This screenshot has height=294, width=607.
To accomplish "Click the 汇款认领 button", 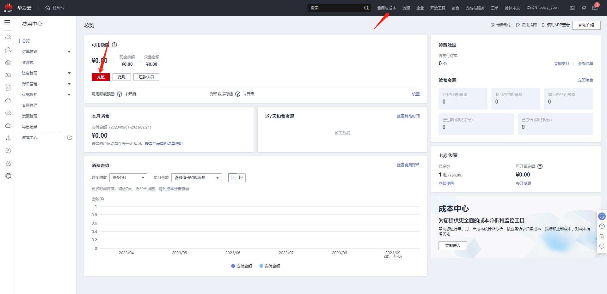I will click(146, 77).
